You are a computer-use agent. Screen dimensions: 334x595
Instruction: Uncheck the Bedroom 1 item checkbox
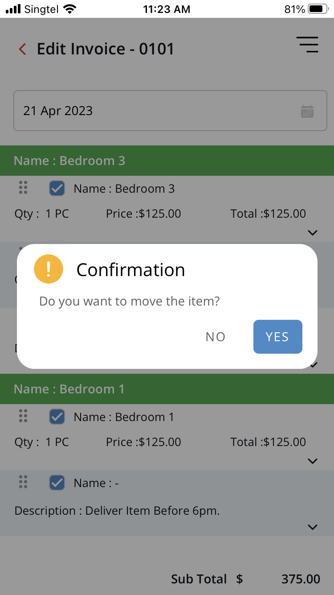click(57, 417)
